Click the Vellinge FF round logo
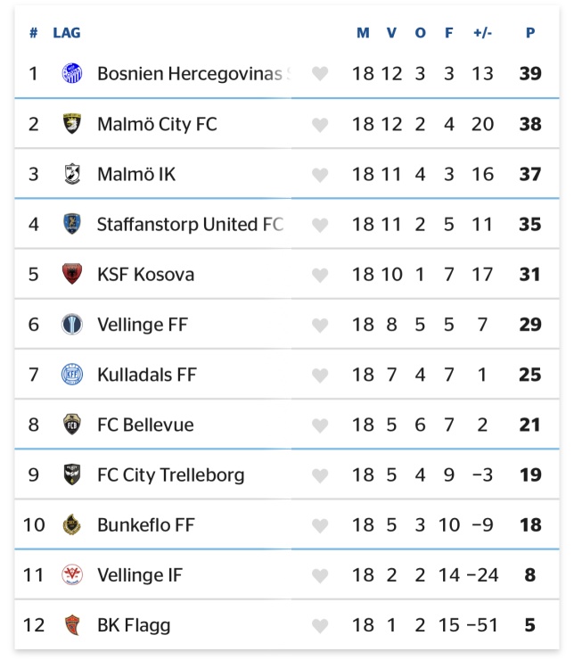574x660 pixels. pyautogui.click(x=72, y=324)
